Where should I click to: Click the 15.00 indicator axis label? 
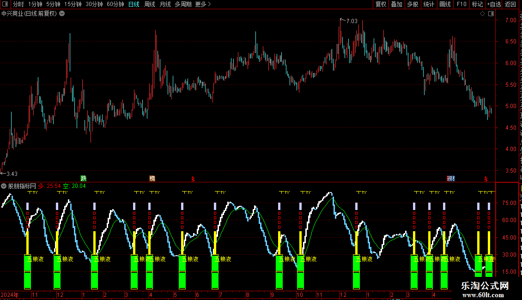pyautogui.click(x=510, y=272)
